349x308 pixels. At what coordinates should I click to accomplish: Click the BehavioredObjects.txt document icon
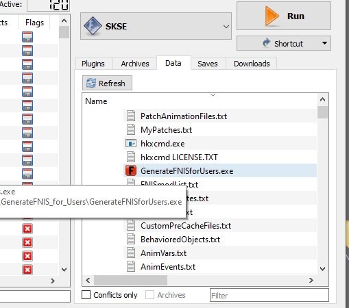coord(131,239)
